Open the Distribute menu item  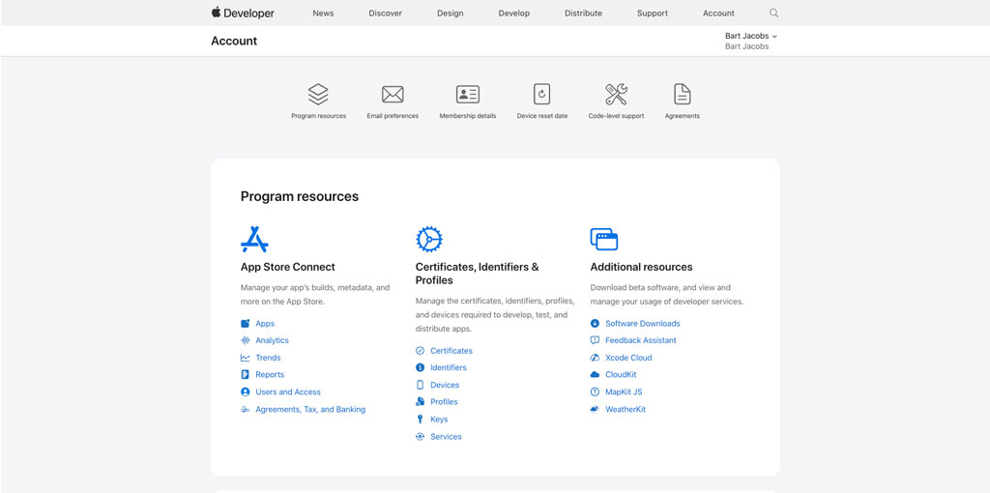tap(583, 14)
